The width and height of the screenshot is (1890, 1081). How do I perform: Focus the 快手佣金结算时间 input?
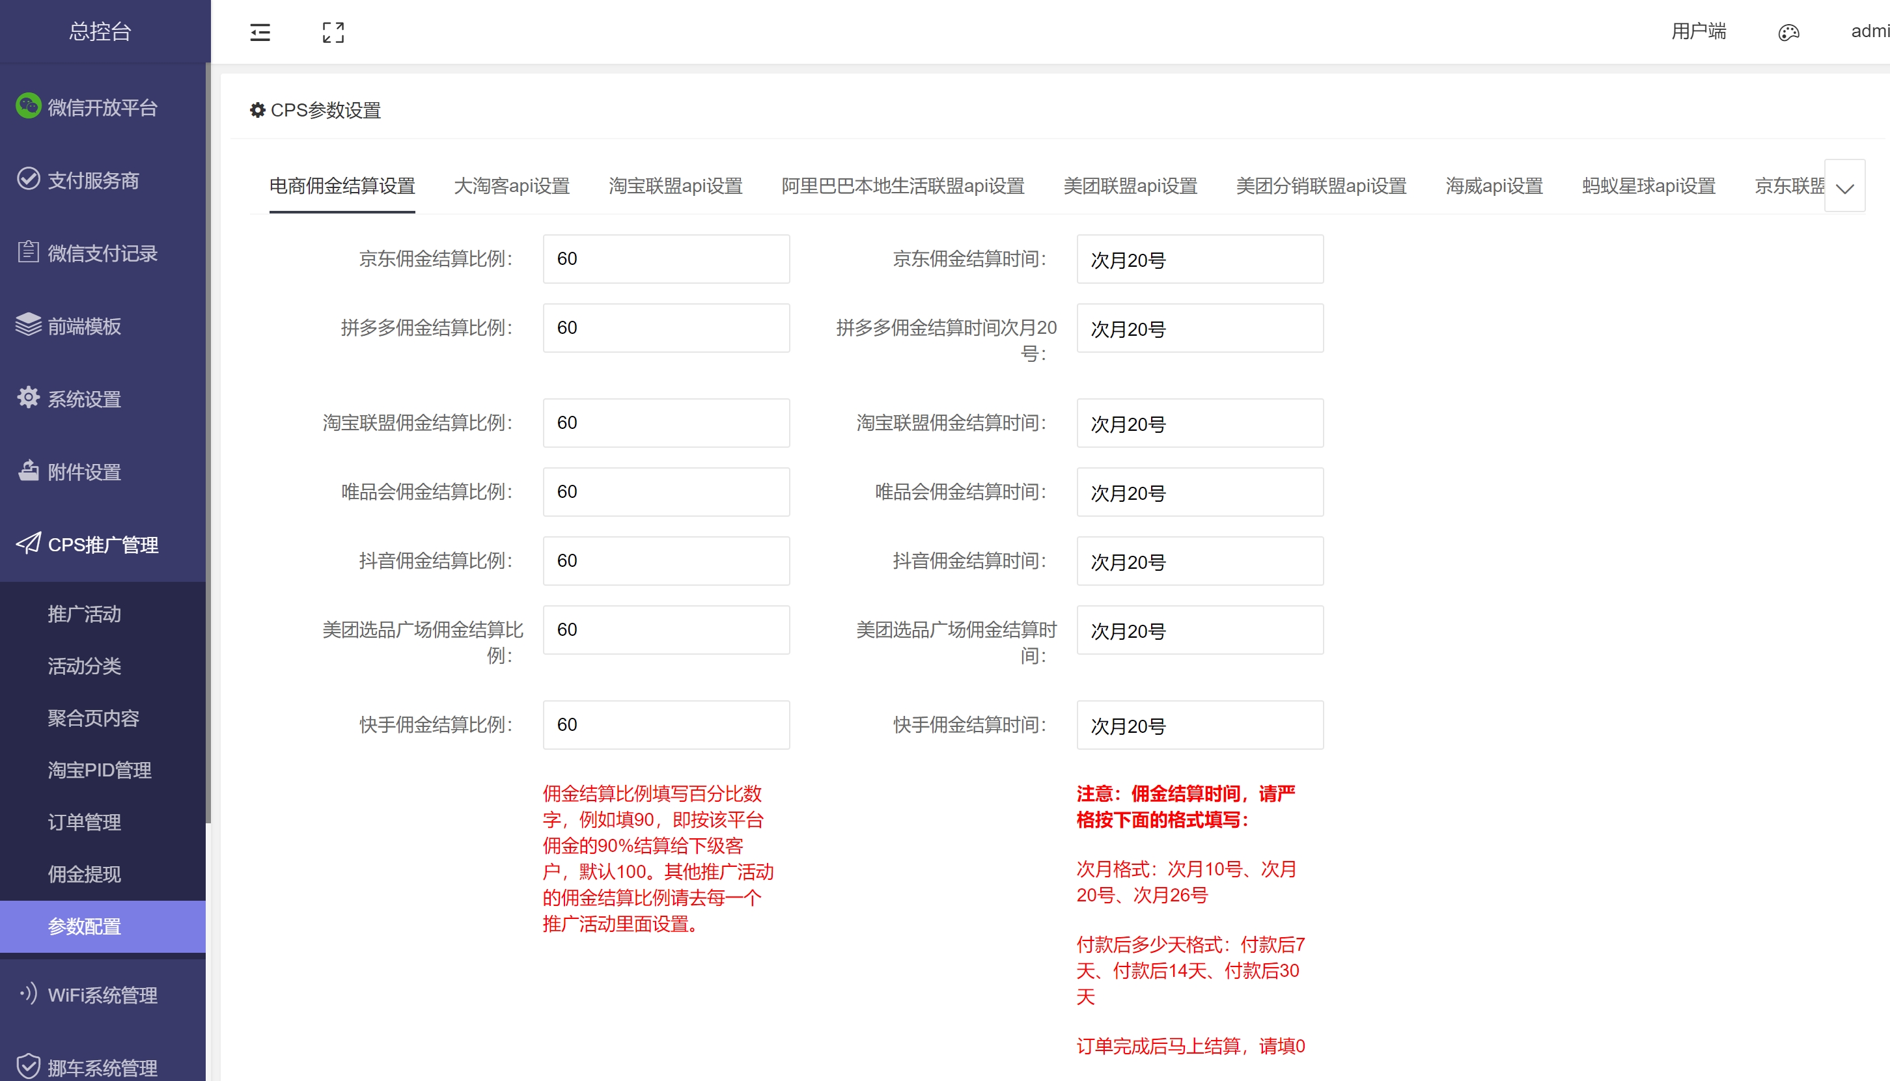tap(1200, 724)
